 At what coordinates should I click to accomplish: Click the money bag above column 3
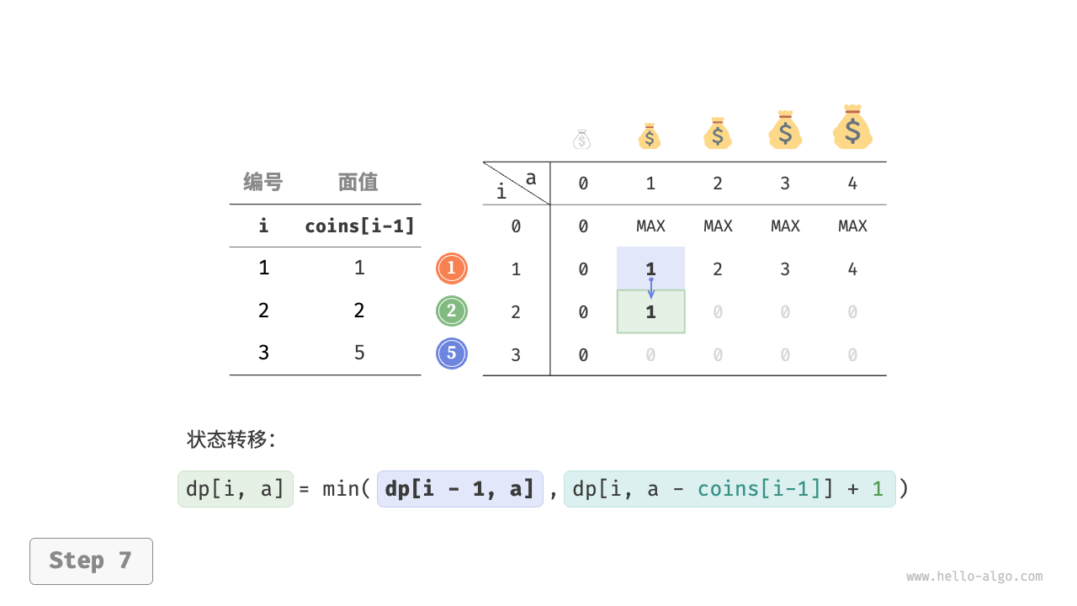click(785, 130)
